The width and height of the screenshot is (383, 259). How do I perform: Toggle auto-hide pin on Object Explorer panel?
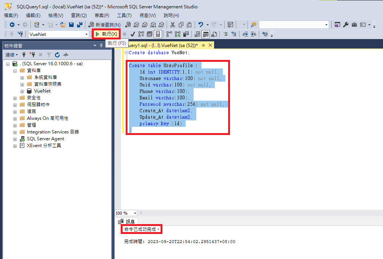pyautogui.click(x=101, y=46)
